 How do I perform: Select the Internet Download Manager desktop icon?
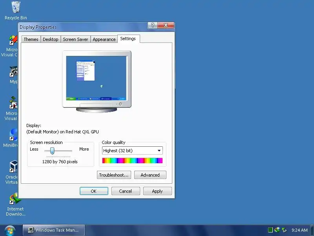click(15, 204)
